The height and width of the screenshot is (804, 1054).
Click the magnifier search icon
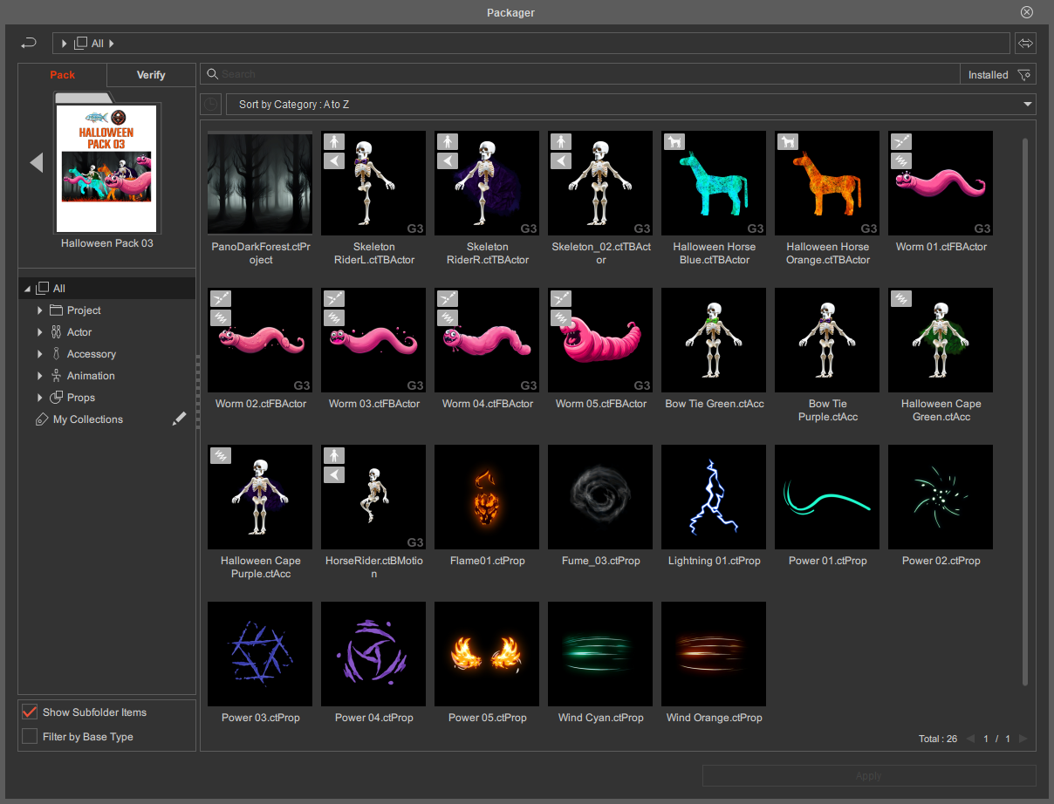[212, 74]
